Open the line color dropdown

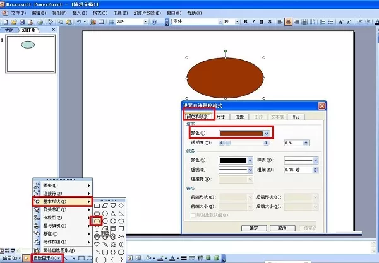(250, 160)
